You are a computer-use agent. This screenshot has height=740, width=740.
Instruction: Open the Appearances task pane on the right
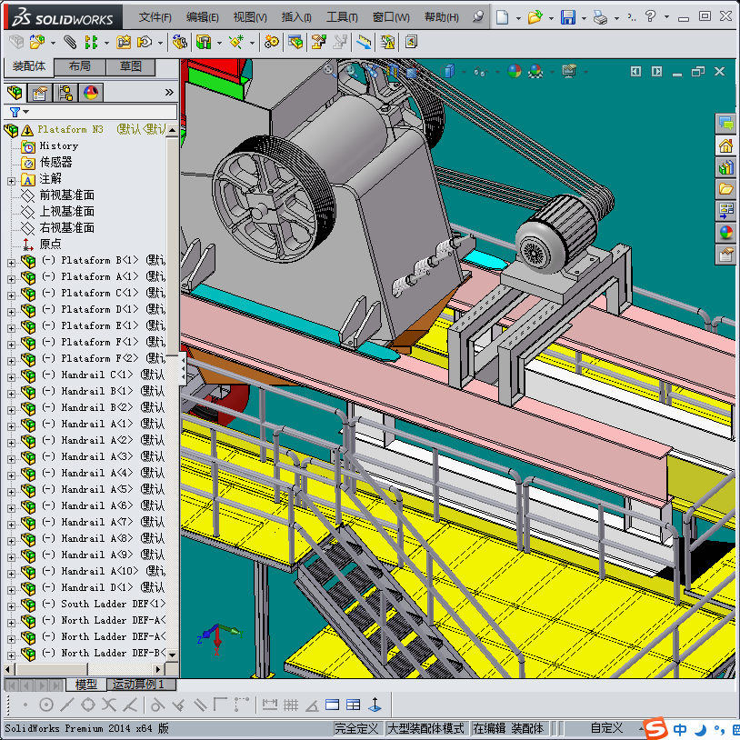[x=725, y=232]
